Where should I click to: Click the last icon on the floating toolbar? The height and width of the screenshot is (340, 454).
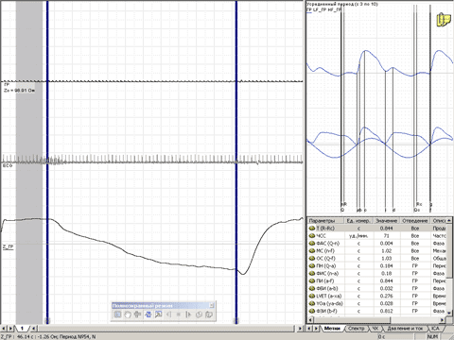coord(209,314)
